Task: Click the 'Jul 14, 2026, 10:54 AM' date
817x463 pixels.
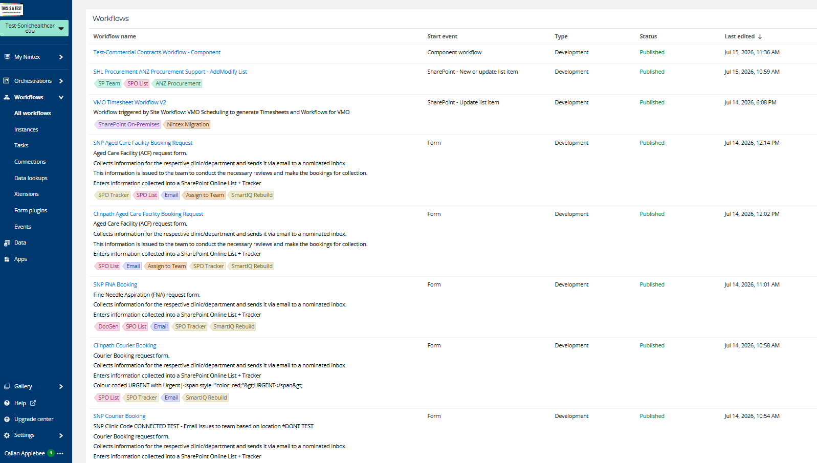Action: click(752, 416)
